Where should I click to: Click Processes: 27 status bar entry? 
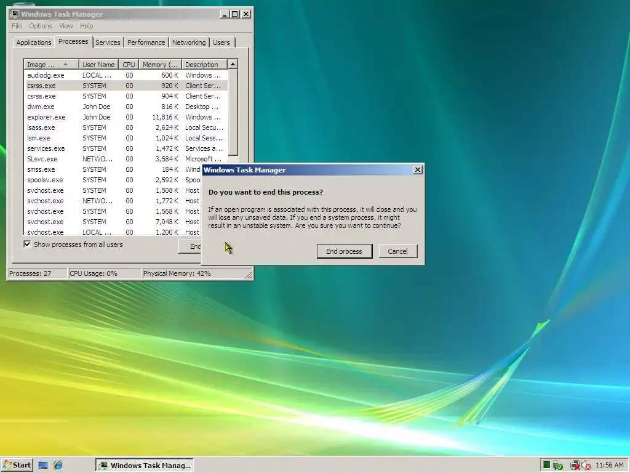[x=38, y=273]
